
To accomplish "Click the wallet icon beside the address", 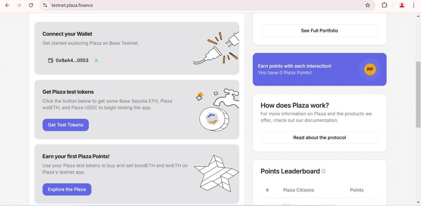I will 51,60.
